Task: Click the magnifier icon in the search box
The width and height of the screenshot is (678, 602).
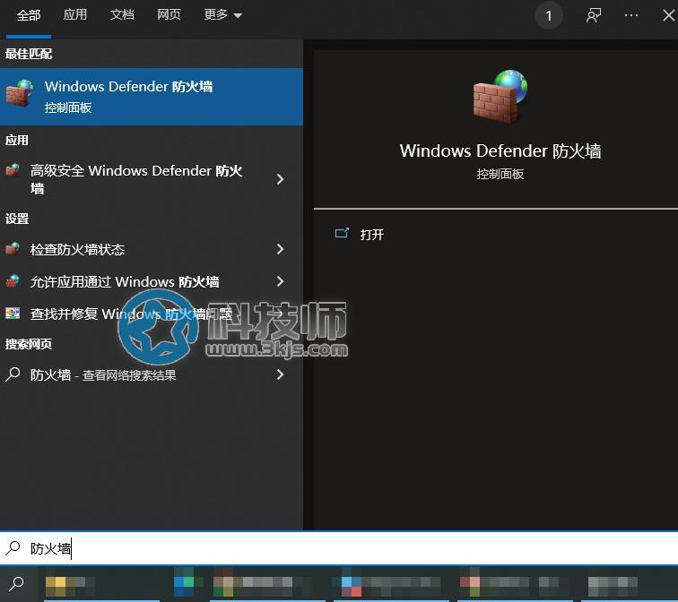Action: pos(13,548)
